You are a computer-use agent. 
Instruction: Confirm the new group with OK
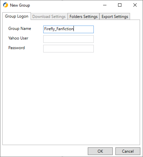[100, 151]
